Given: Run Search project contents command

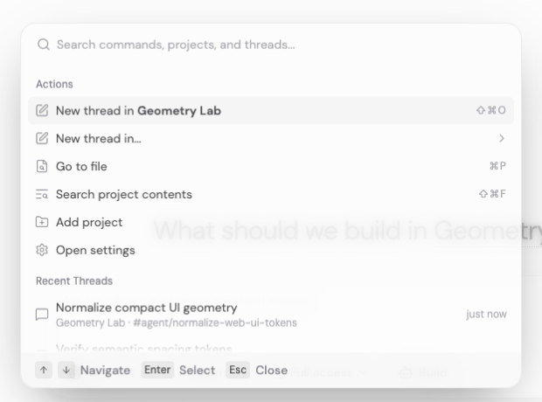Looking at the screenshot, I should tap(271, 194).
